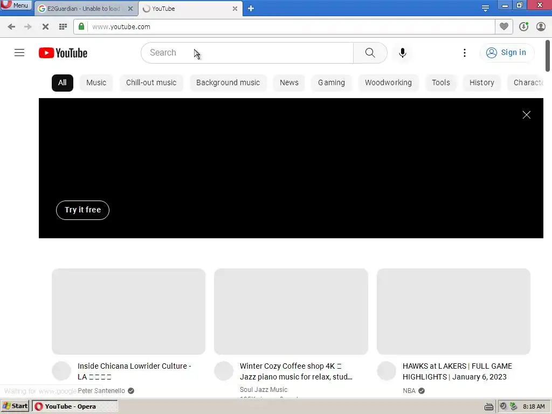Open YouTube settings three-dot menu
Viewport: 552px width, 414px height.
(x=464, y=53)
